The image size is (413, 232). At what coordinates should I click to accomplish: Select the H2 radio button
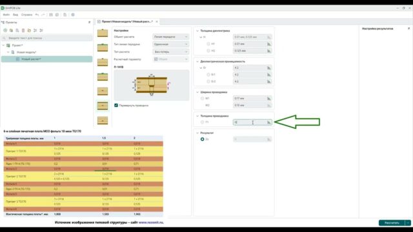click(x=208, y=51)
